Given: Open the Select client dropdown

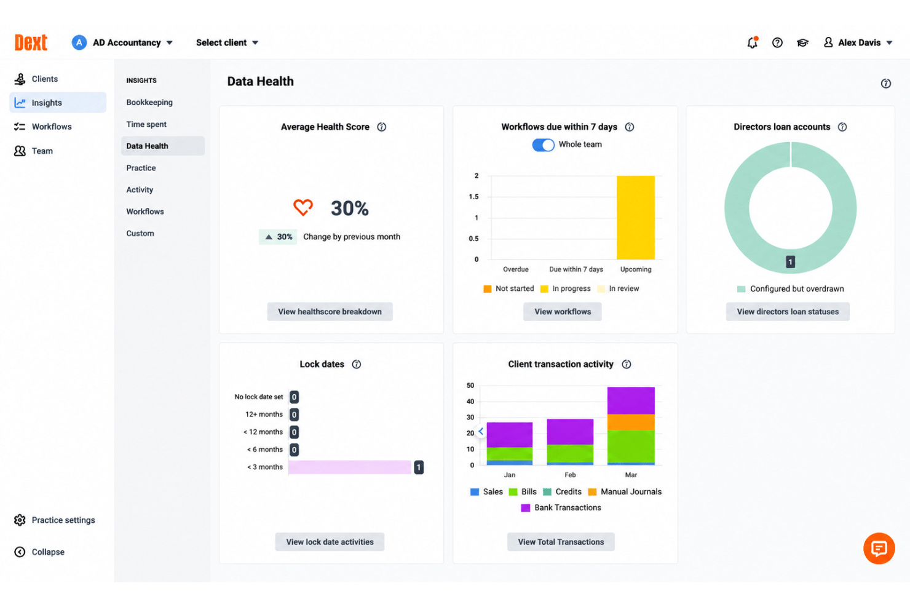Looking at the screenshot, I should coord(227,42).
